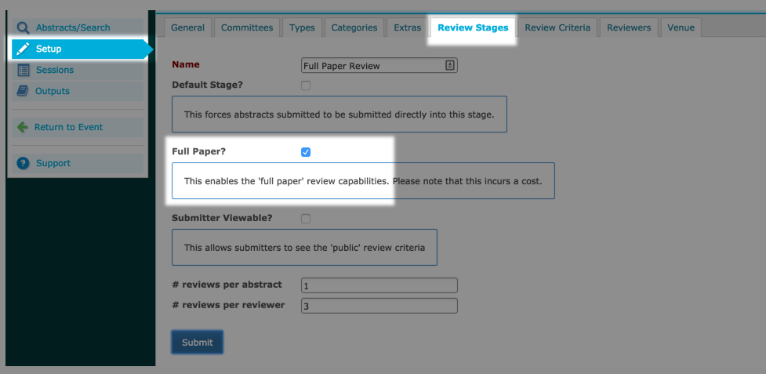Screen dimensions: 766x374
Task: Click the contact card icon in Name field
Action: coord(450,65)
